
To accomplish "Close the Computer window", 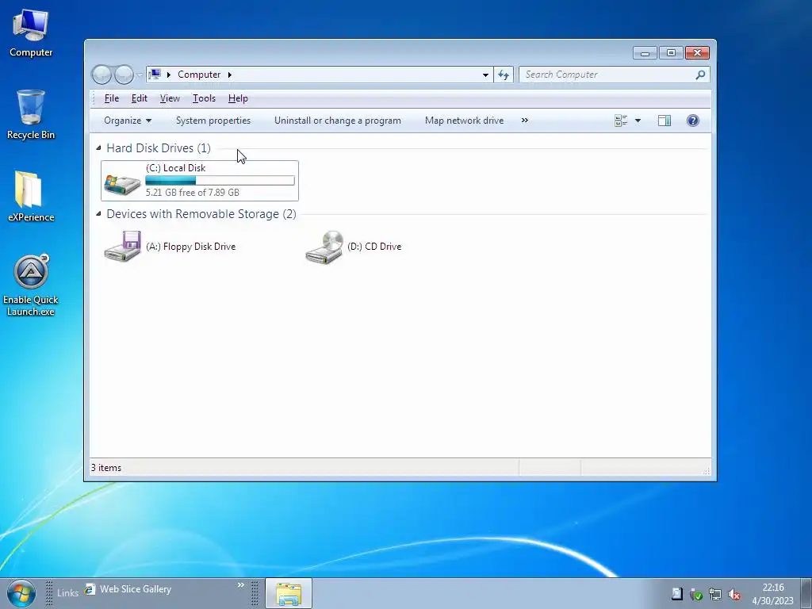I will pyautogui.click(x=697, y=53).
